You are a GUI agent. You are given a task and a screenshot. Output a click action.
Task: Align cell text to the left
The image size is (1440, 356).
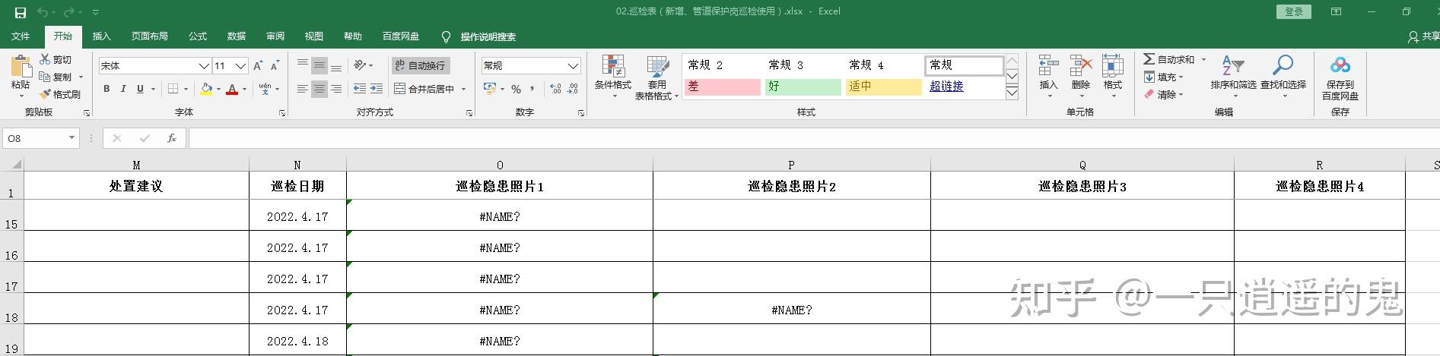303,89
